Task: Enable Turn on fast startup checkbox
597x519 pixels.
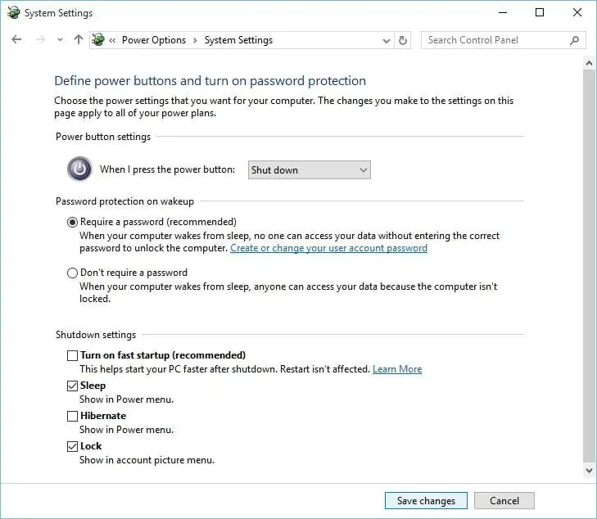Action: click(x=72, y=355)
